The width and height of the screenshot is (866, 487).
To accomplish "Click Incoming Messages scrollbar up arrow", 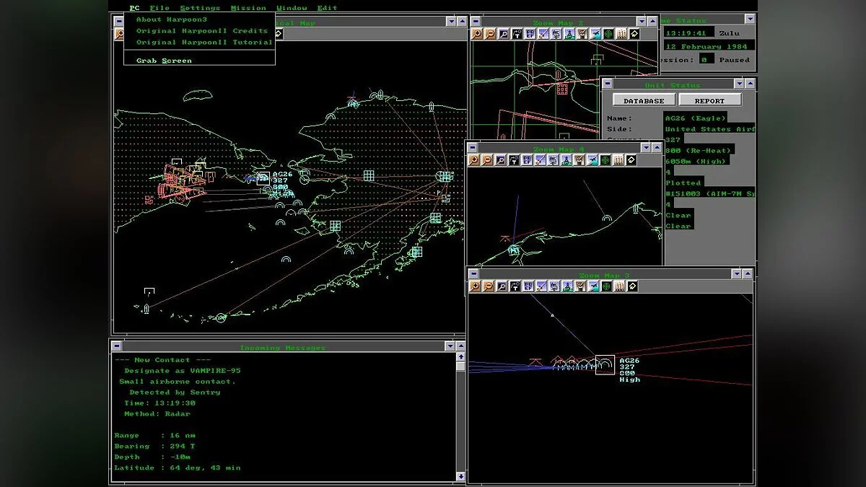I will tap(460, 358).
